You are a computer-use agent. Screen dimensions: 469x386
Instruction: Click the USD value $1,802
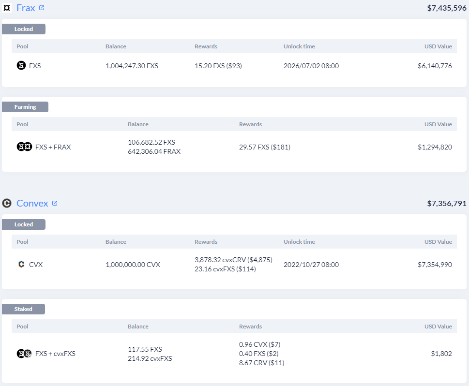point(441,354)
